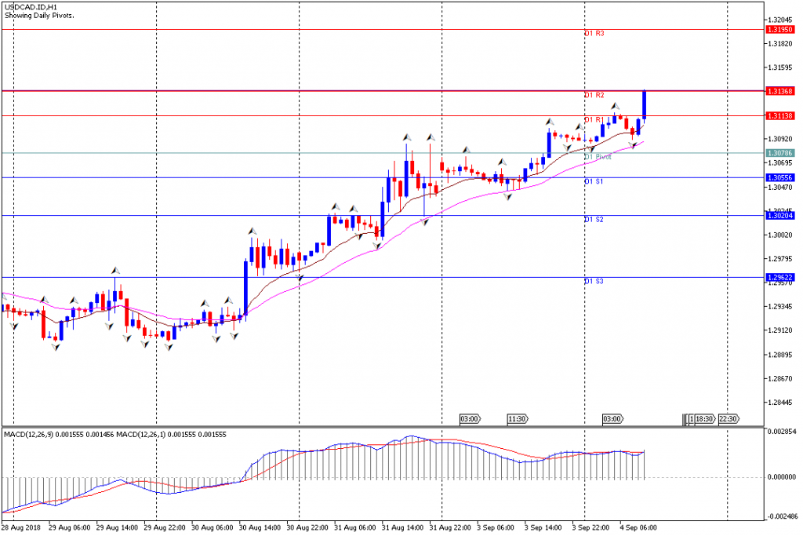This screenshot has width=803, height=536.
Task: Click the D1 R1 resistance label
Action: (594, 119)
